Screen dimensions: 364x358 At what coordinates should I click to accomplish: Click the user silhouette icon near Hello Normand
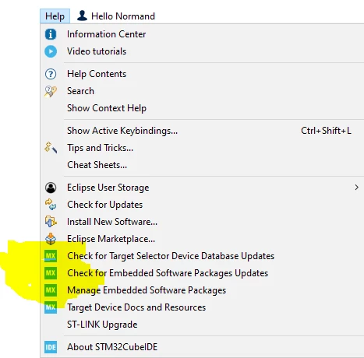tap(82, 16)
